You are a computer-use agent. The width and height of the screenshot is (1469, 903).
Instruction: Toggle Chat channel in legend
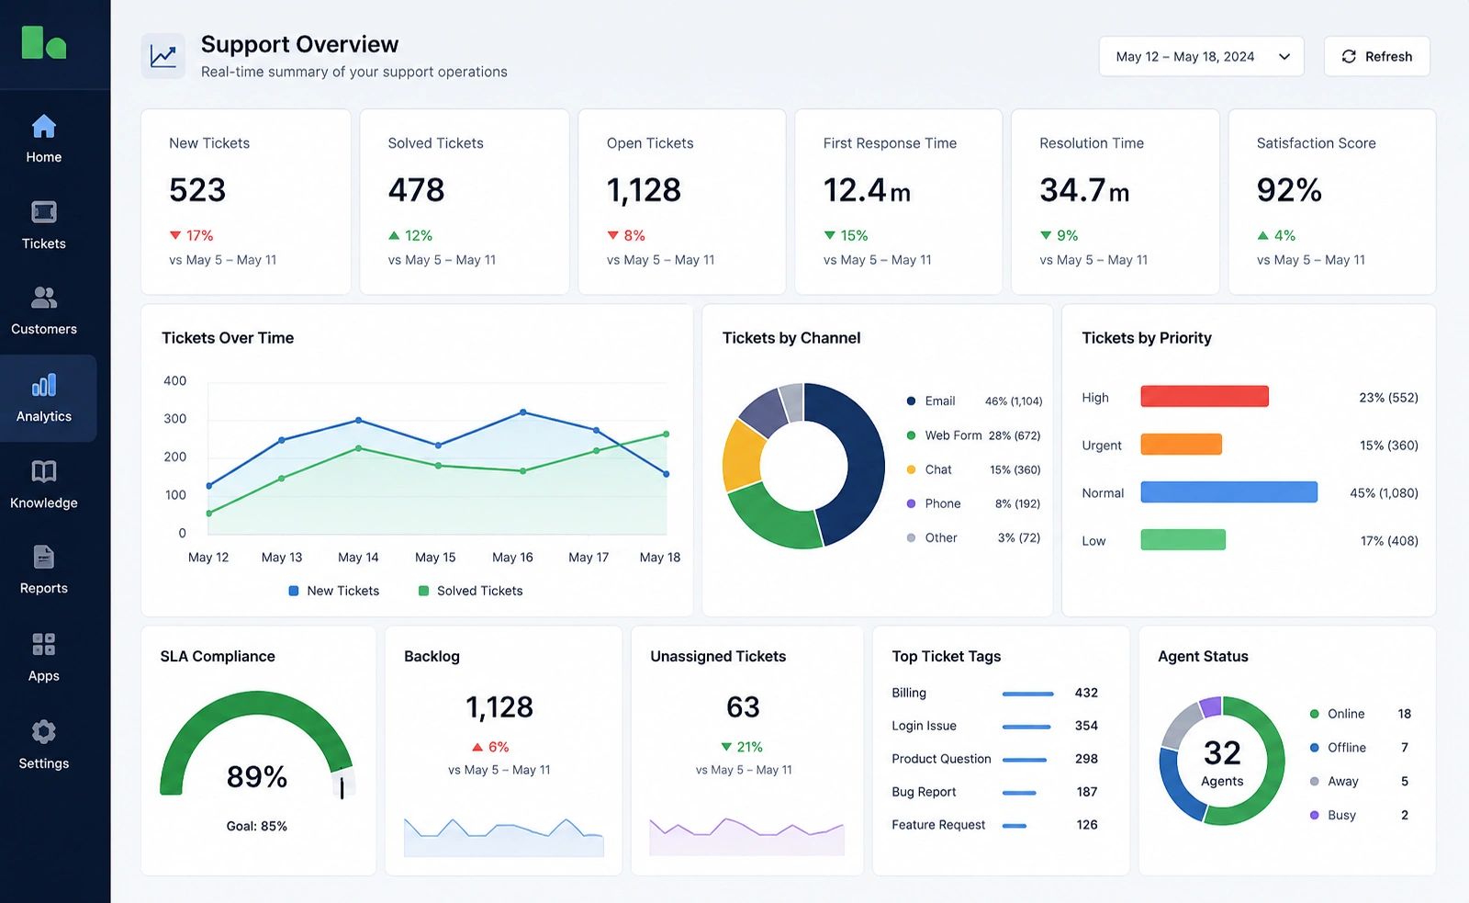974,469
